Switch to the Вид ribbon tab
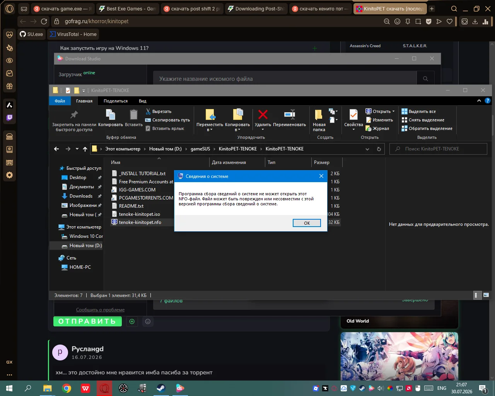 click(x=143, y=101)
